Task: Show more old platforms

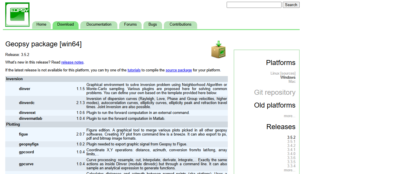Action: pyautogui.click(x=289, y=116)
